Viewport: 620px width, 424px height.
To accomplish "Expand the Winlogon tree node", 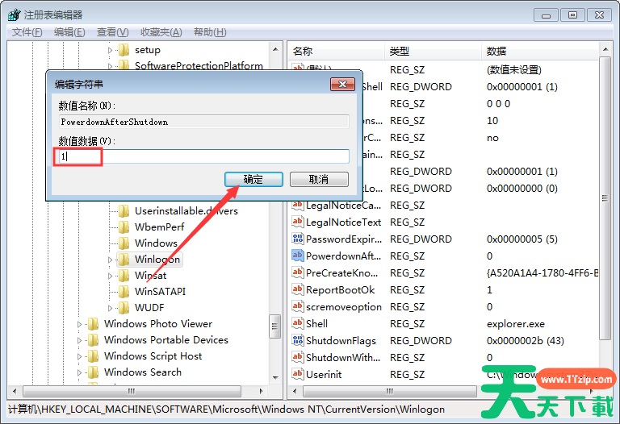I will 111,260.
